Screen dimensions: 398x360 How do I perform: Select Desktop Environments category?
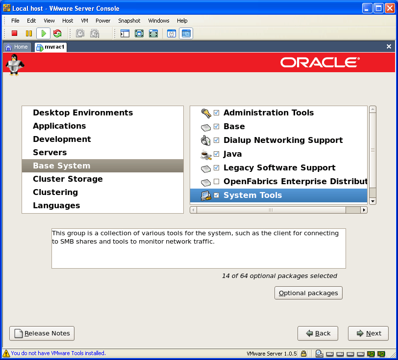click(x=83, y=113)
